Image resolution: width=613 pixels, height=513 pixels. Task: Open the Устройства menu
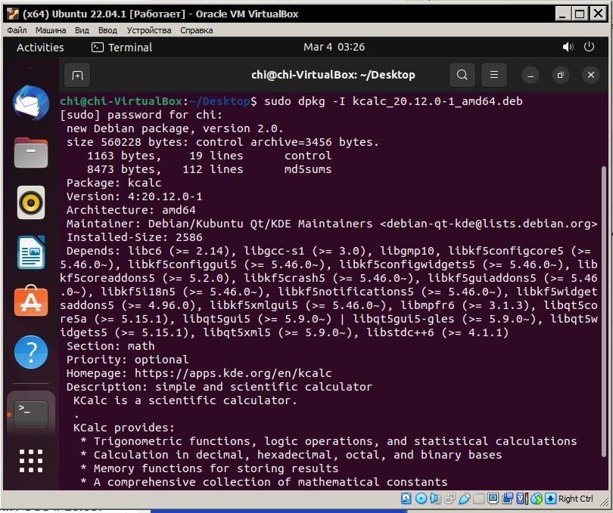point(149,30)
